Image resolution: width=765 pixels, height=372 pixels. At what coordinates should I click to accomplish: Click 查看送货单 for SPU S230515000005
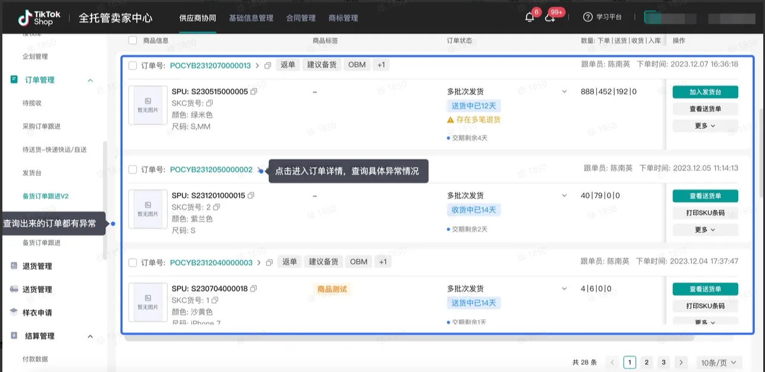pyautogui.click(x=705, y=109)
